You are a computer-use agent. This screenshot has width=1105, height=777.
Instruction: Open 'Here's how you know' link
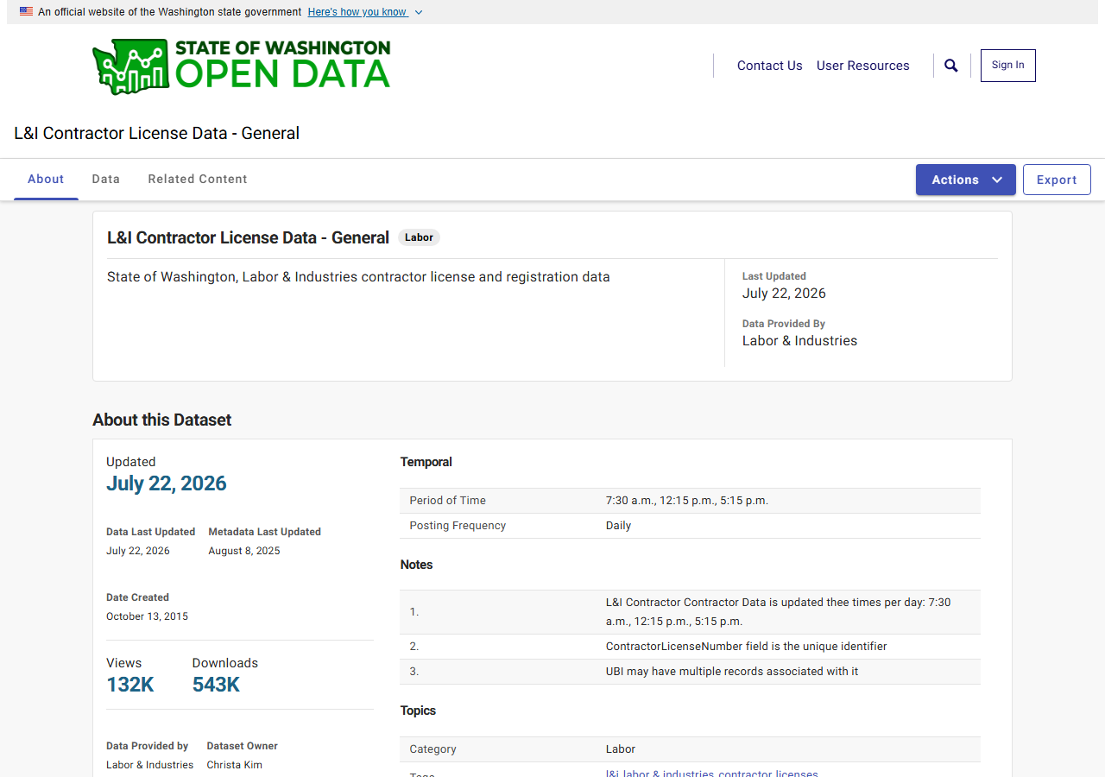(357, 12)
